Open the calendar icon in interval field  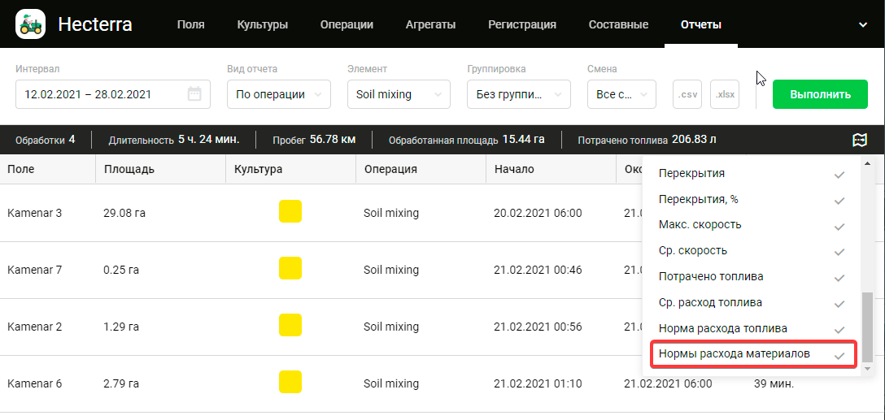194,94
